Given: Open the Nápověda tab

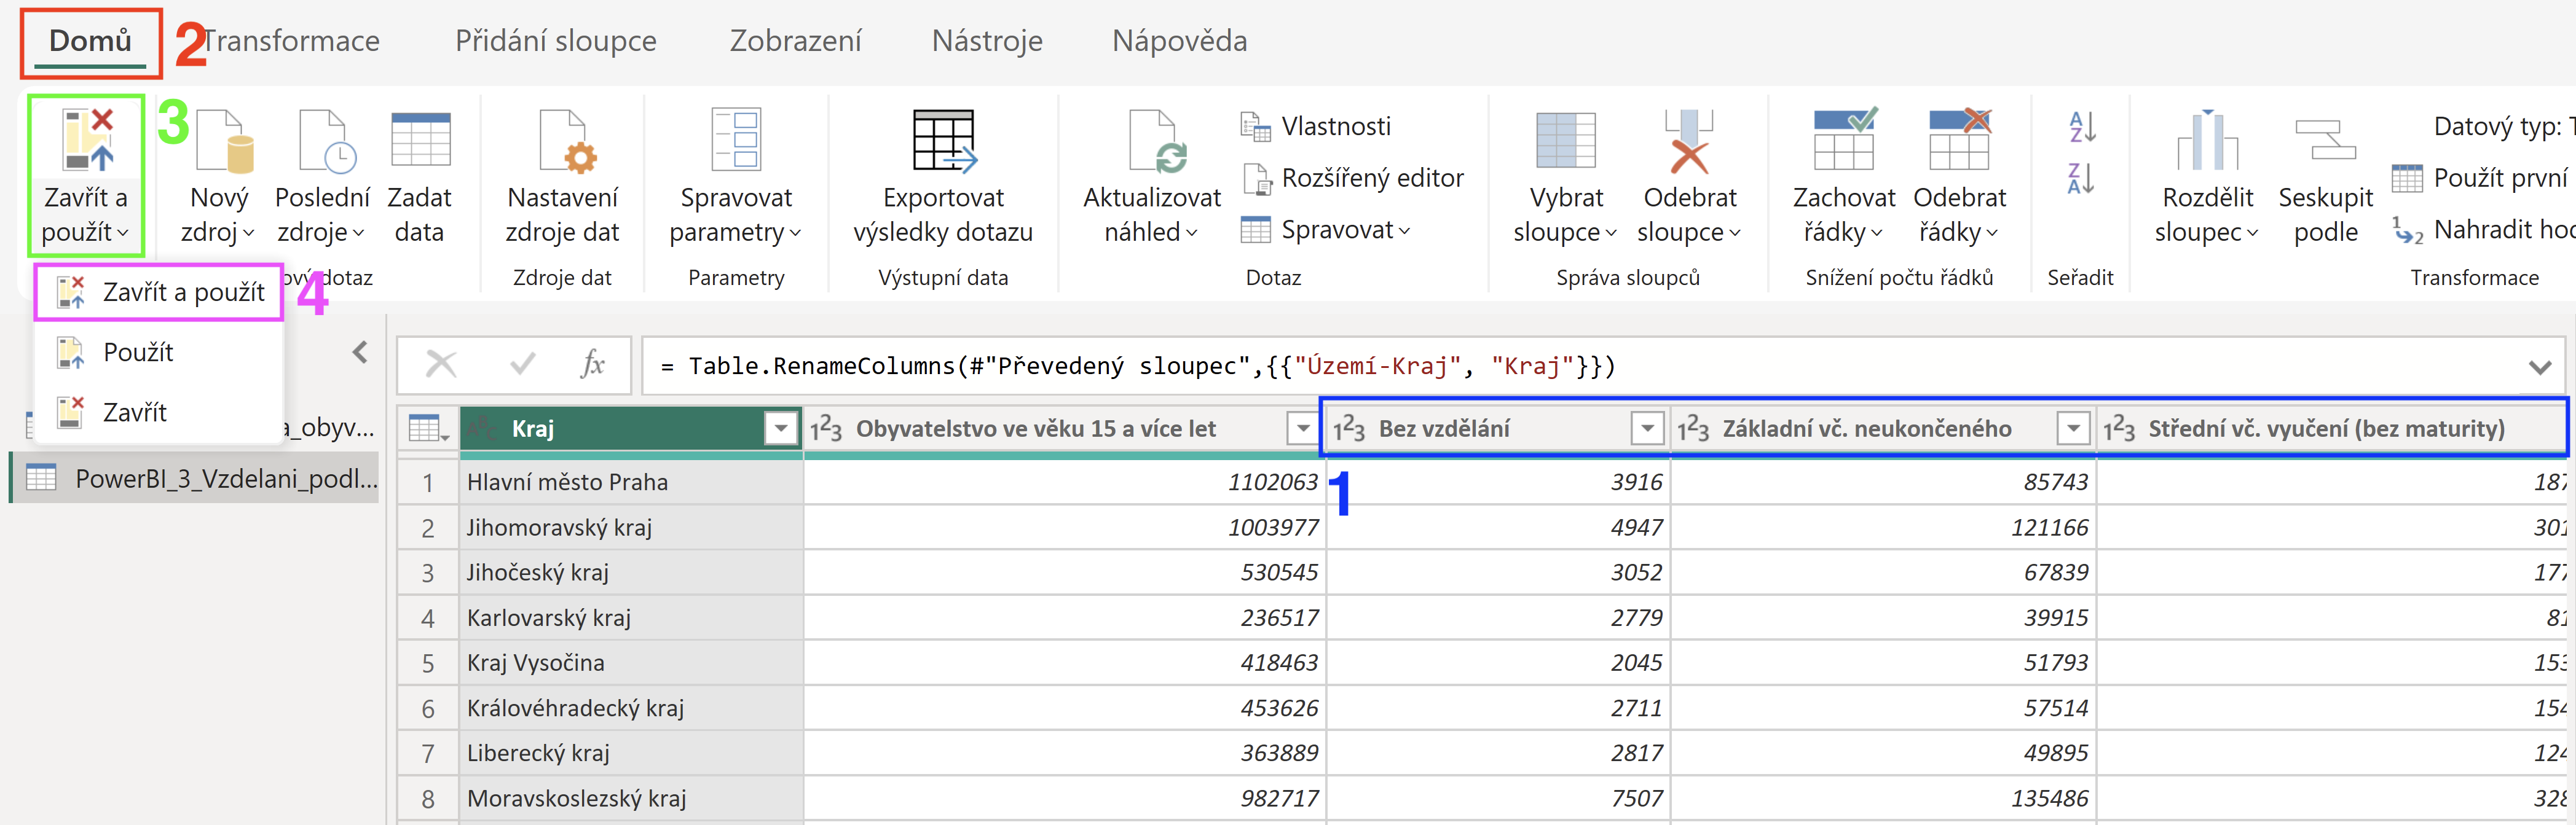Looking at the screenshot, I should [x=1180, y=41].
